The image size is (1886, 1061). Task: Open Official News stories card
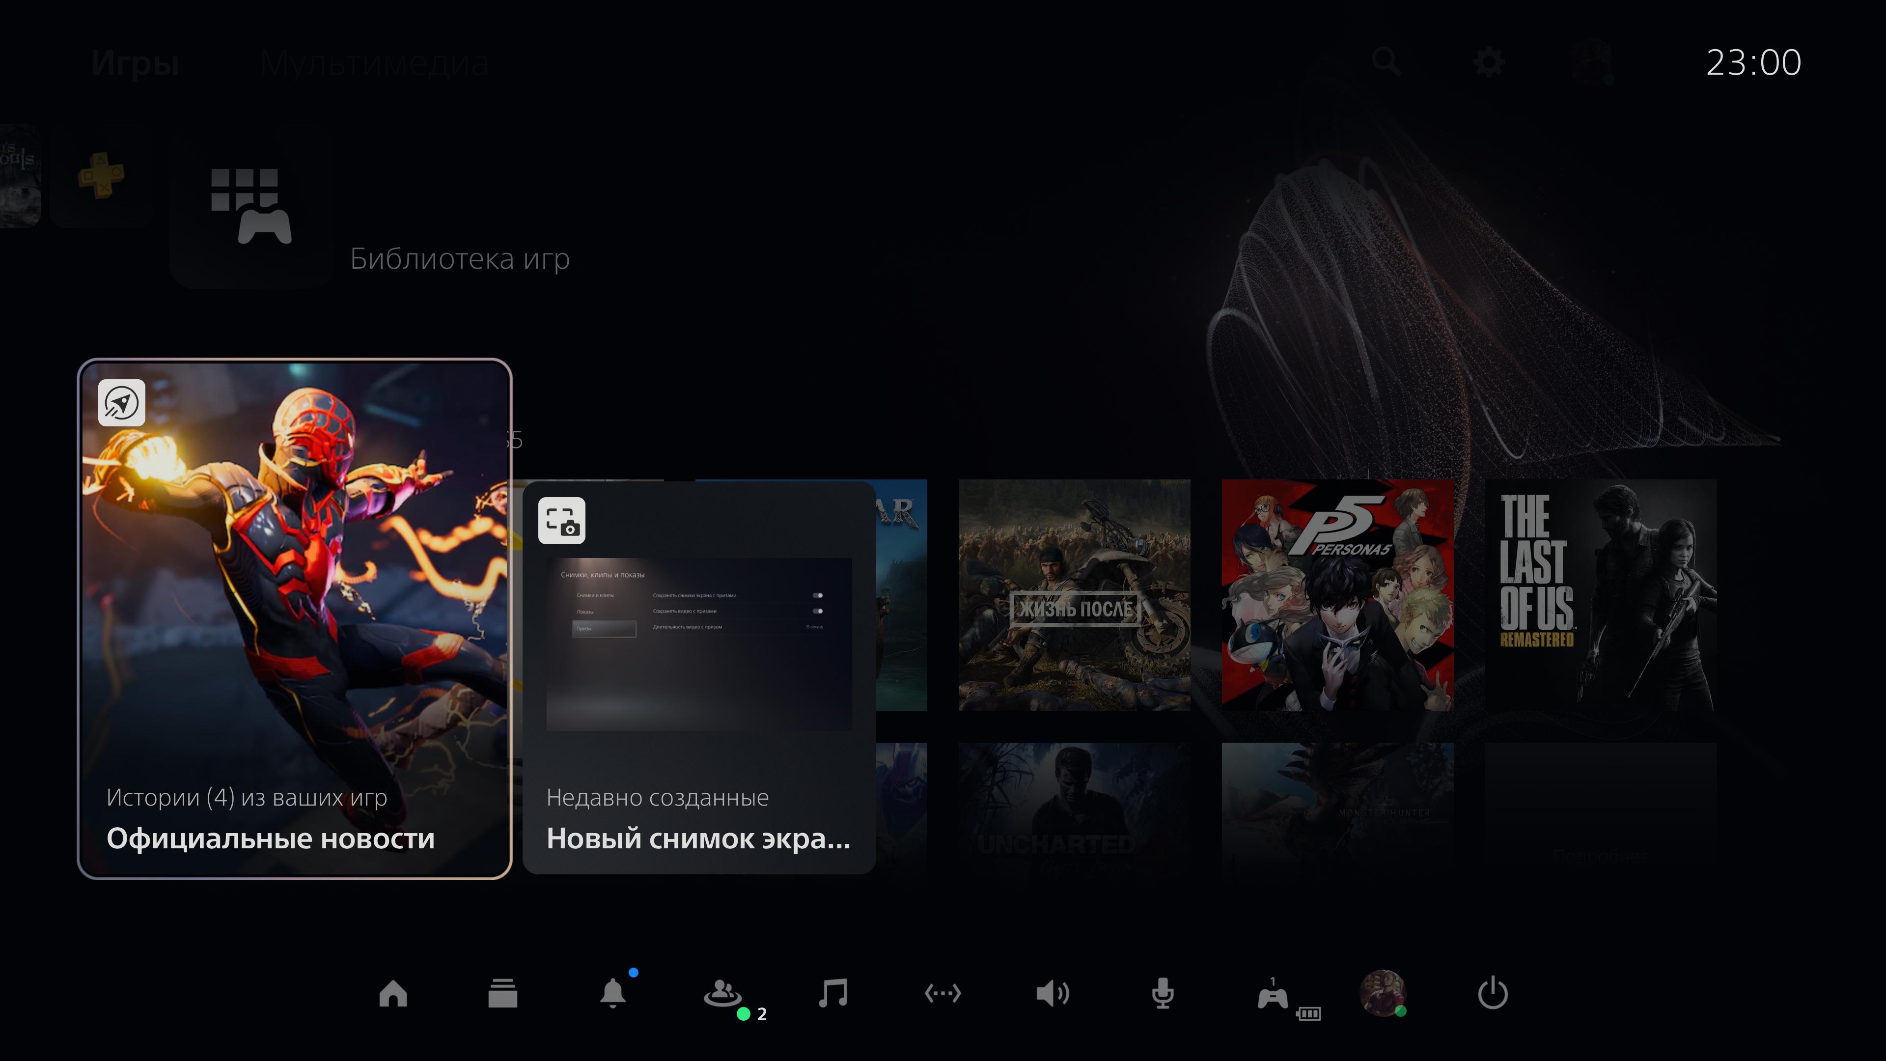(x=294, y=619)
